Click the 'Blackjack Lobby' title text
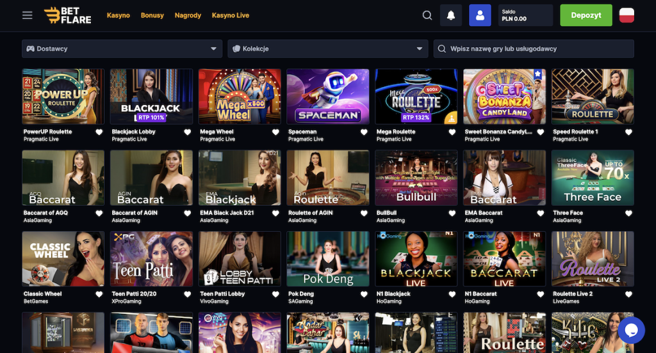This screenshot has width=656, height=353. 133,132
